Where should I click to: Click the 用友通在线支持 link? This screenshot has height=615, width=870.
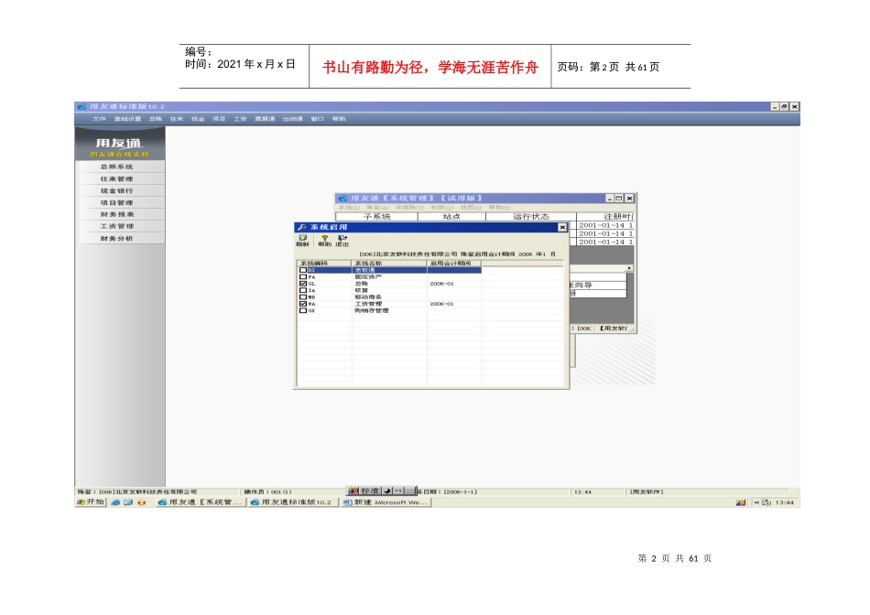point(120,154)
